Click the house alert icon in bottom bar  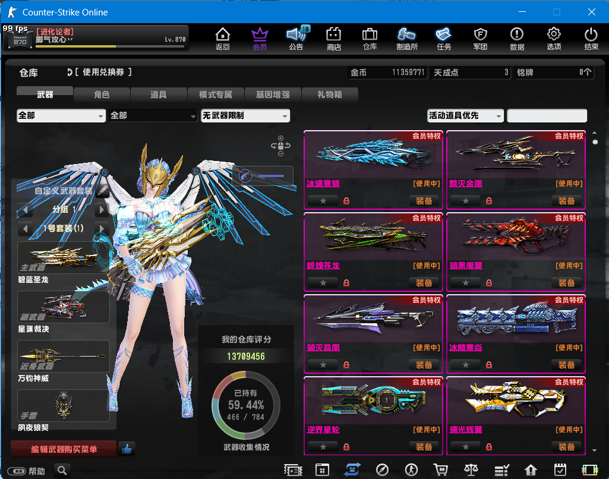(531, 470)
